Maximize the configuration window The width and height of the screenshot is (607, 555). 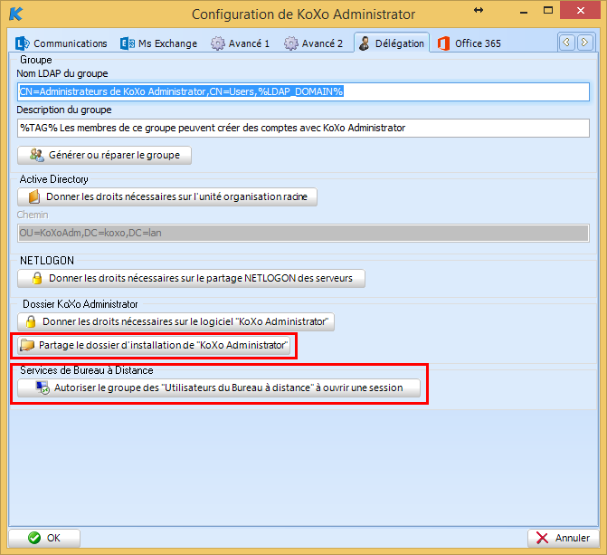point(548,11)
